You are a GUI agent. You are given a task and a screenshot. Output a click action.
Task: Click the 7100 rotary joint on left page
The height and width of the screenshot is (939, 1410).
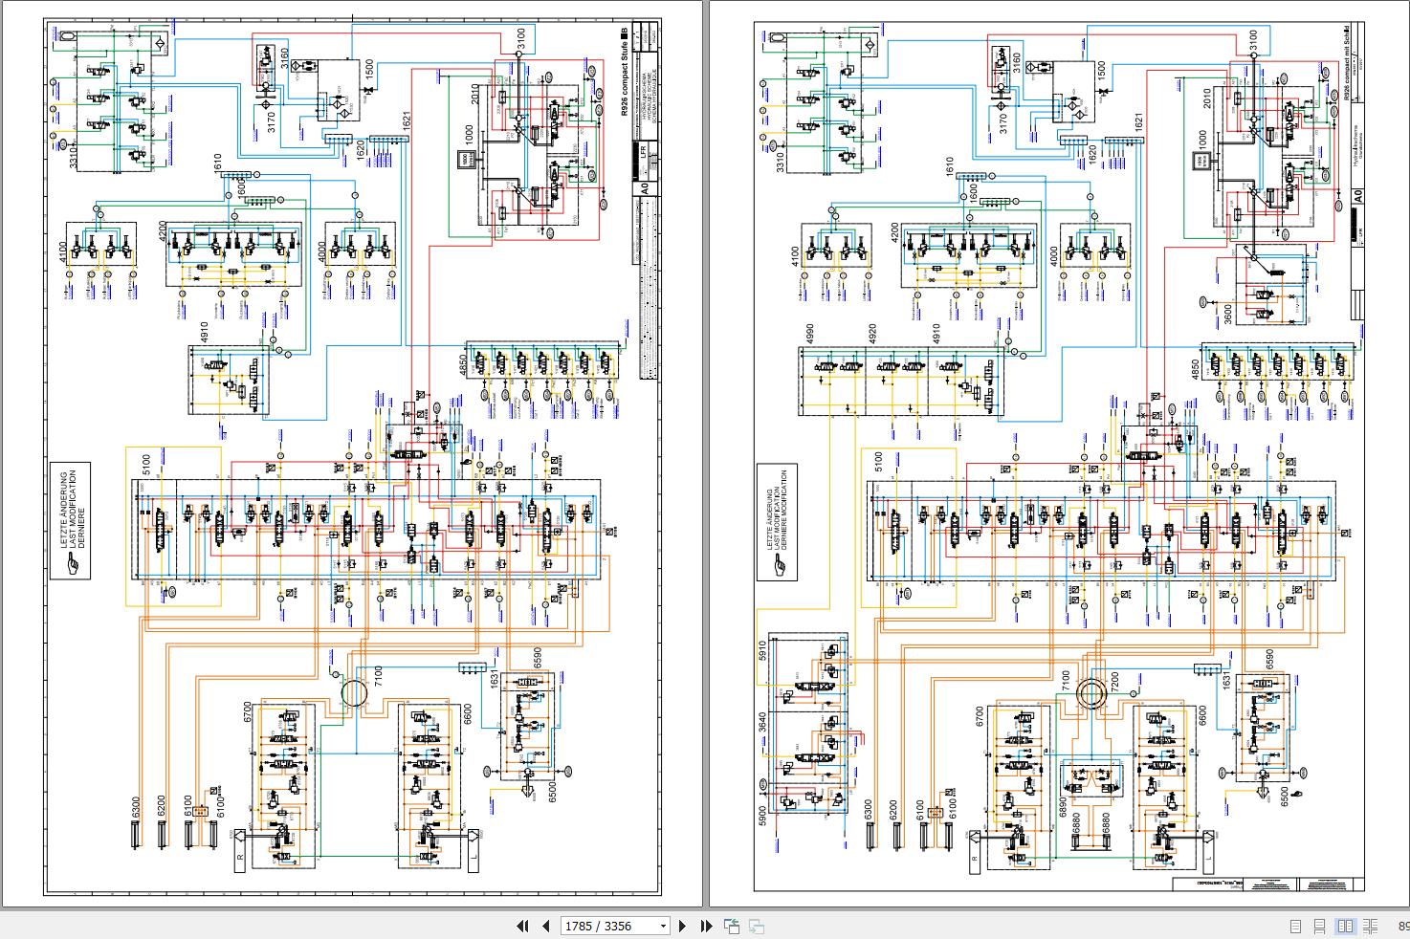click(x=353, y=691)
